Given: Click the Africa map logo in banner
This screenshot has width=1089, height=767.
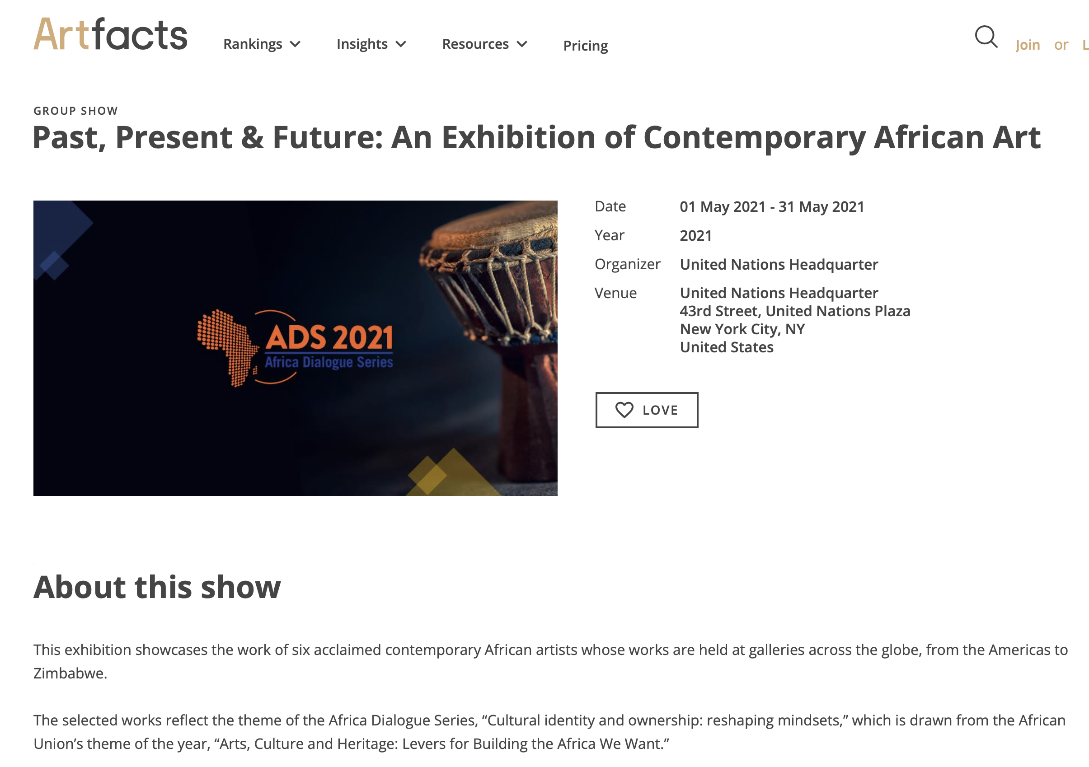Looking at the screenshot, I should coord(227,347).
